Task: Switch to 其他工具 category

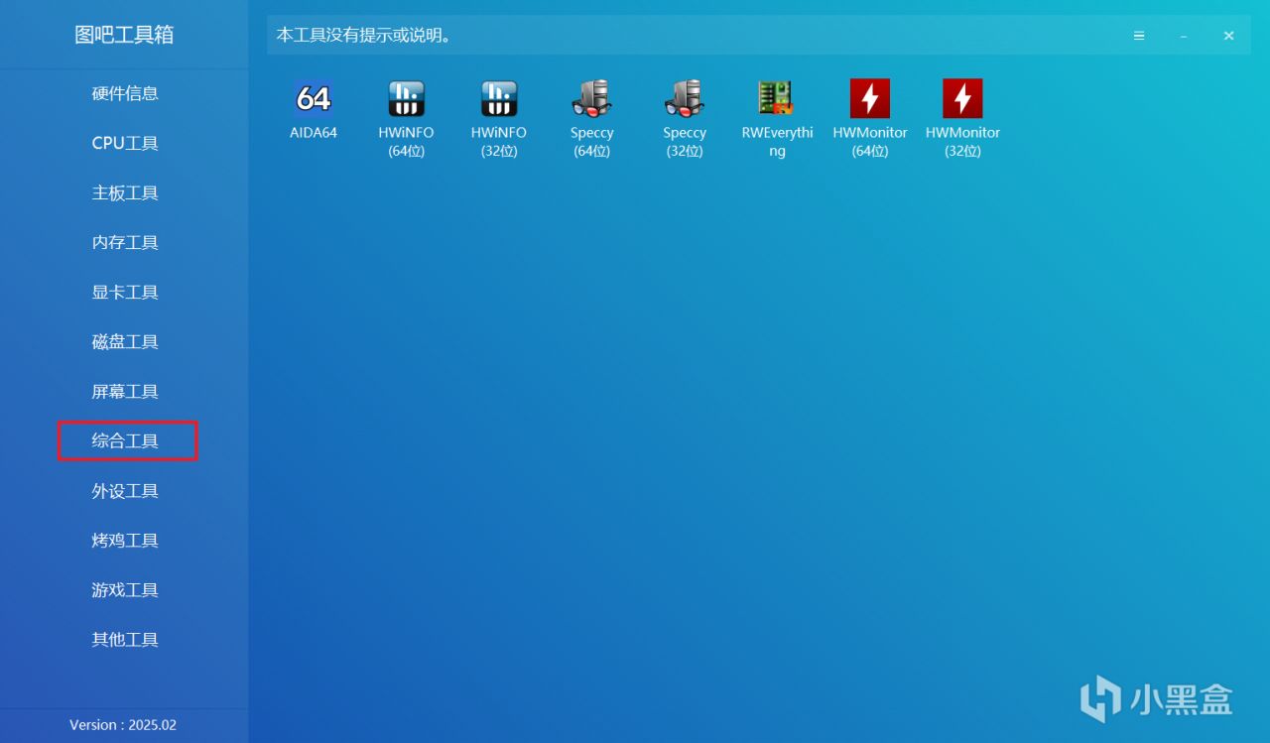Action: point(125,640)
